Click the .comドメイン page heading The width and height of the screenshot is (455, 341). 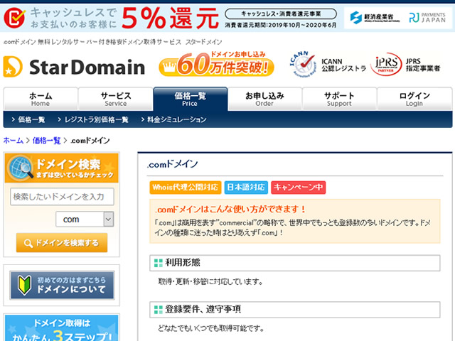click(x=172, y=164)
